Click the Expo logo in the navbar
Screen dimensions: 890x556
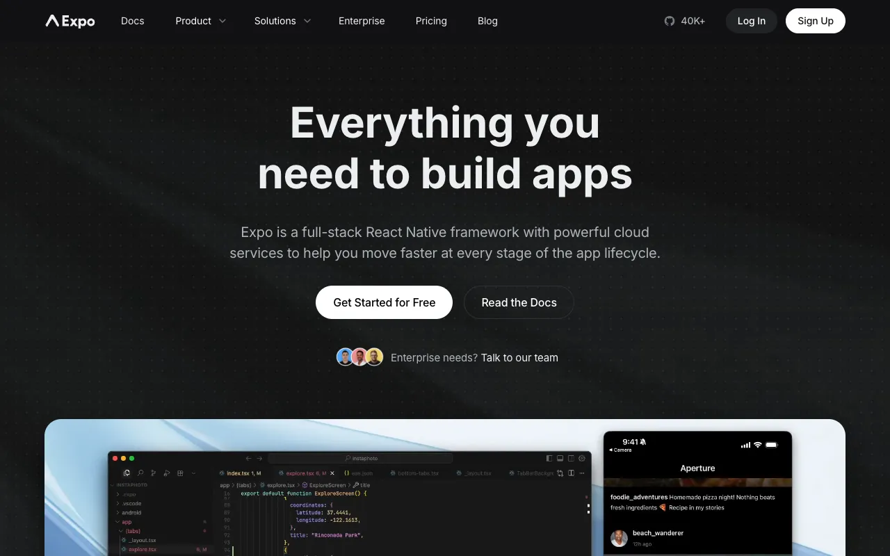tap(70, 21)
